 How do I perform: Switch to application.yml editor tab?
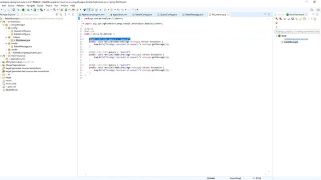coord(118,14)
